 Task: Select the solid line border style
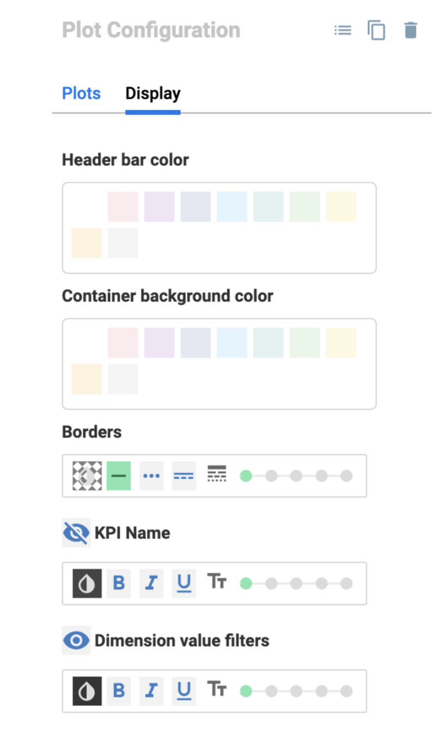point(119,476)
